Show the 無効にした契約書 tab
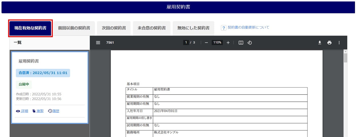The image size is (356, 137). pyautogui.click(x=193, y=28)
